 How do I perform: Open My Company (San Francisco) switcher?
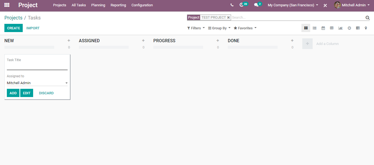(293, 5)
